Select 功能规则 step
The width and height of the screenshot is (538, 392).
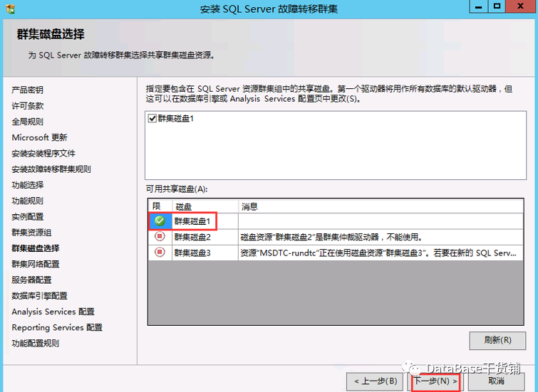(28, 201)
